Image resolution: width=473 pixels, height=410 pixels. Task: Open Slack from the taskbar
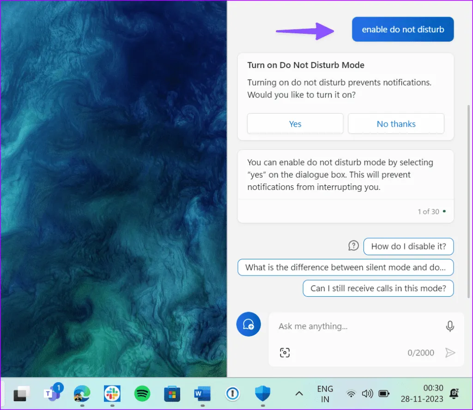click(112, 393)
